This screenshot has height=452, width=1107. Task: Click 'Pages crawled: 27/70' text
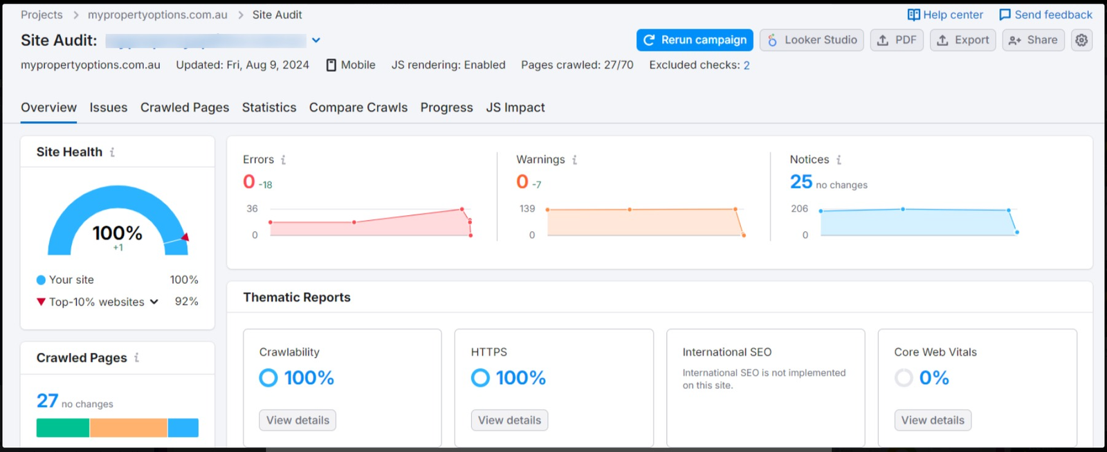(577, 65)
